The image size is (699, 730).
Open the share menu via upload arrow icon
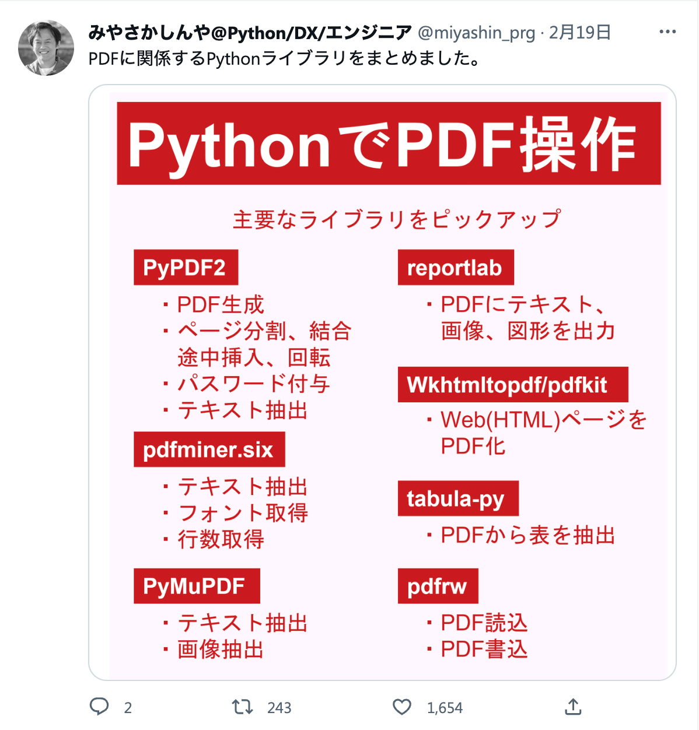point(574,707)
